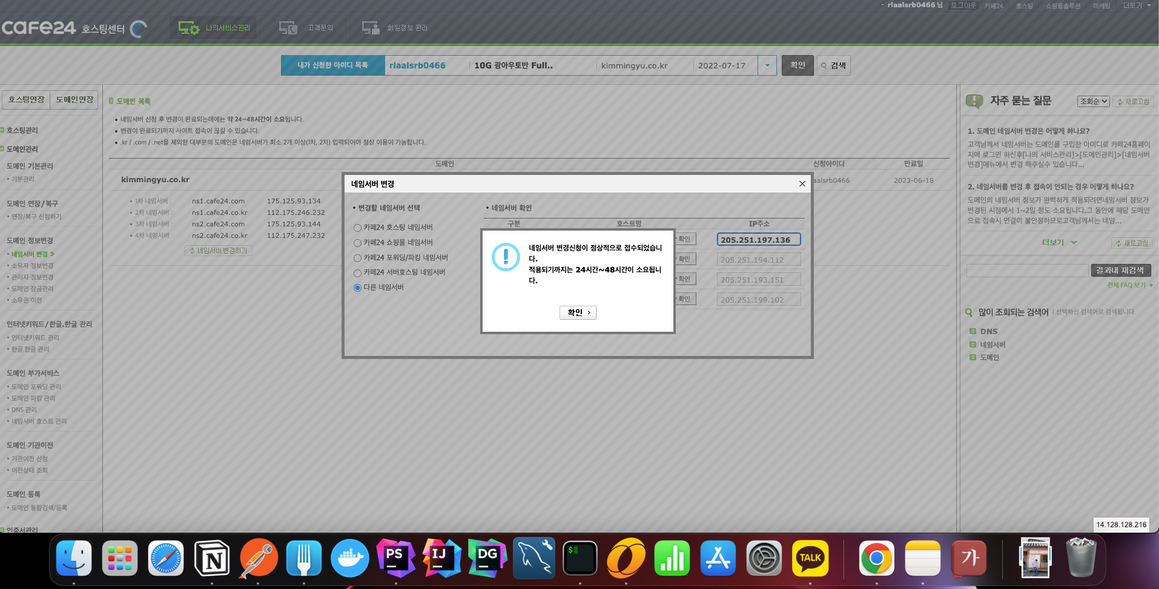This screenshot has height=589, width=1159.
Task: Launch Safari from the dock
Action: [166, 558]
